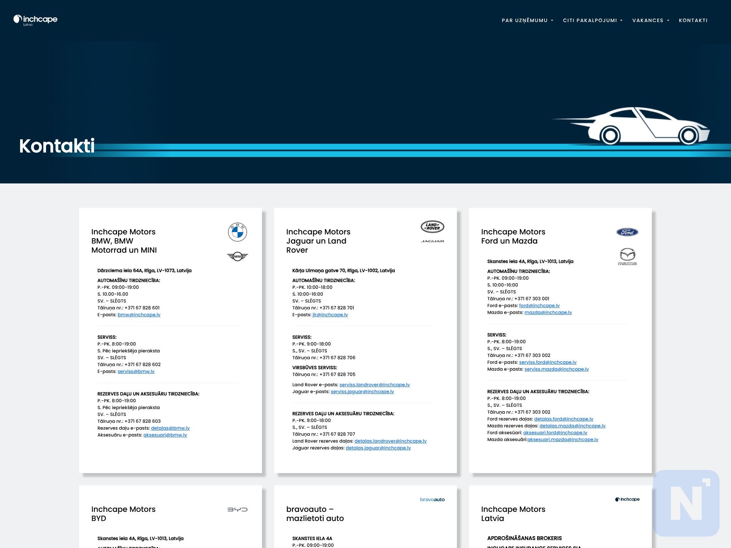Screen dimensions: 731x548
Task: Click the serviss.landrover@inchcape.lv link
Action: coord(375,385)
